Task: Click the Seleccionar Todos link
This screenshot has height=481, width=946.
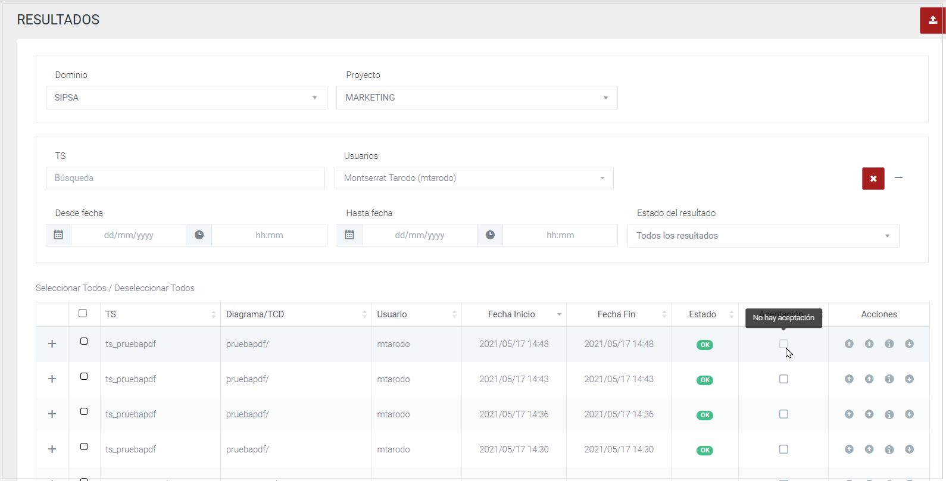Action: [71, 288]
